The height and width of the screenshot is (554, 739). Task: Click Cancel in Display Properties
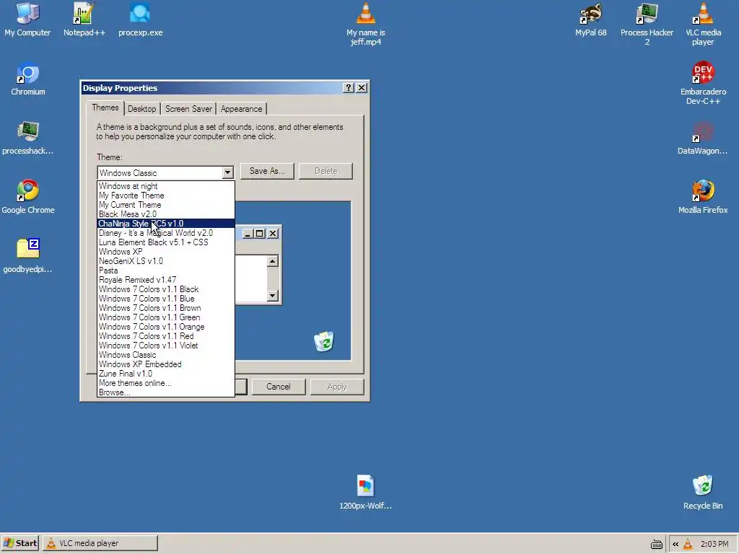coord(279,387)
